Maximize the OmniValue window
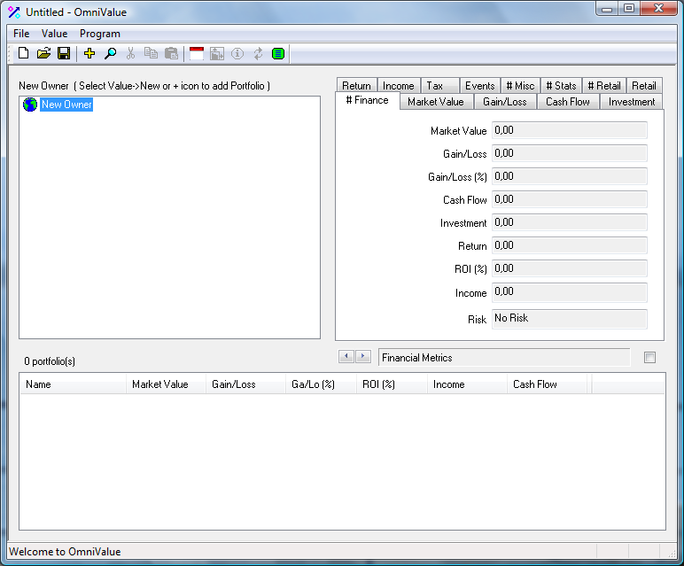Image resolution: width=684 pixels, height=566 pixels. pos(629,9)
